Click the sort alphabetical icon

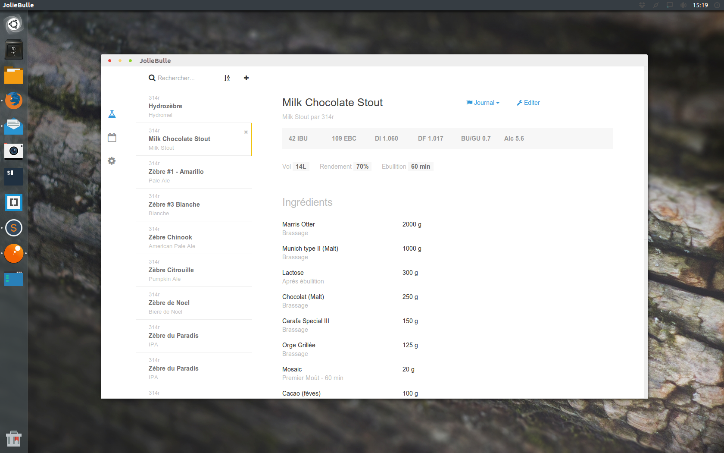pyautogui.click(x=227, y=78)
